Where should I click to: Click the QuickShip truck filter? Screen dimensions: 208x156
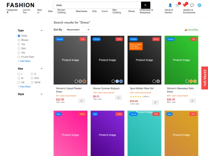click(191, 30)
